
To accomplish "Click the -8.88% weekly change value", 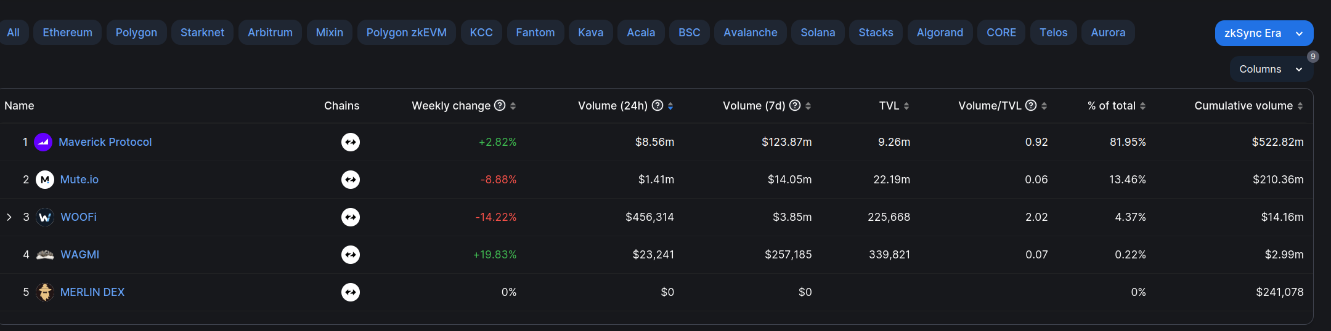I will click(499, 180).
